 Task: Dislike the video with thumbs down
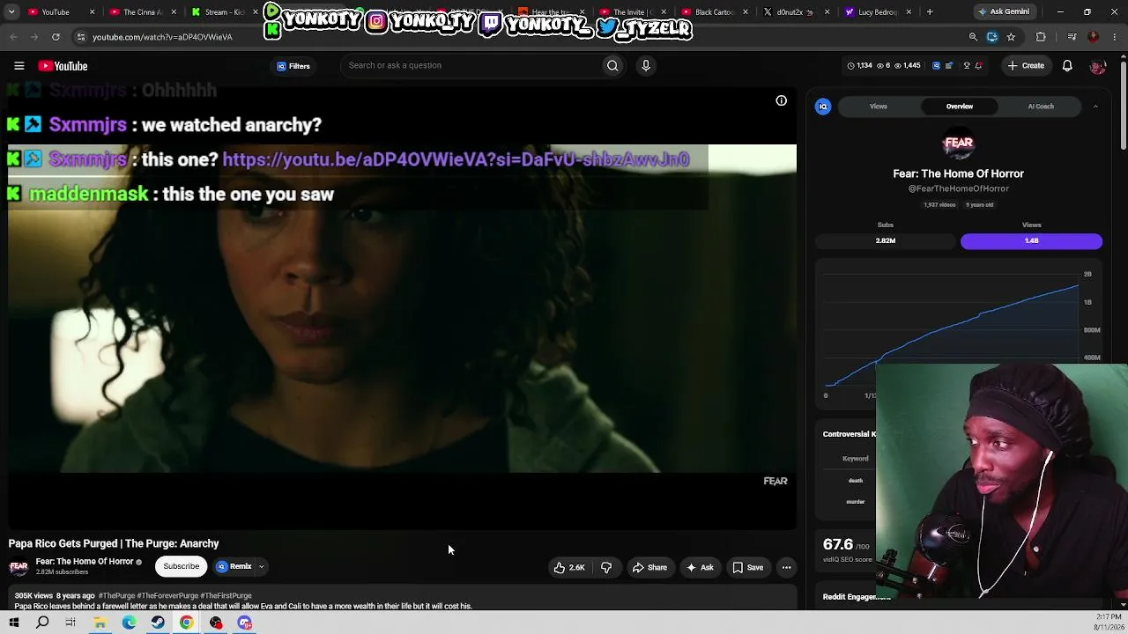606,568
